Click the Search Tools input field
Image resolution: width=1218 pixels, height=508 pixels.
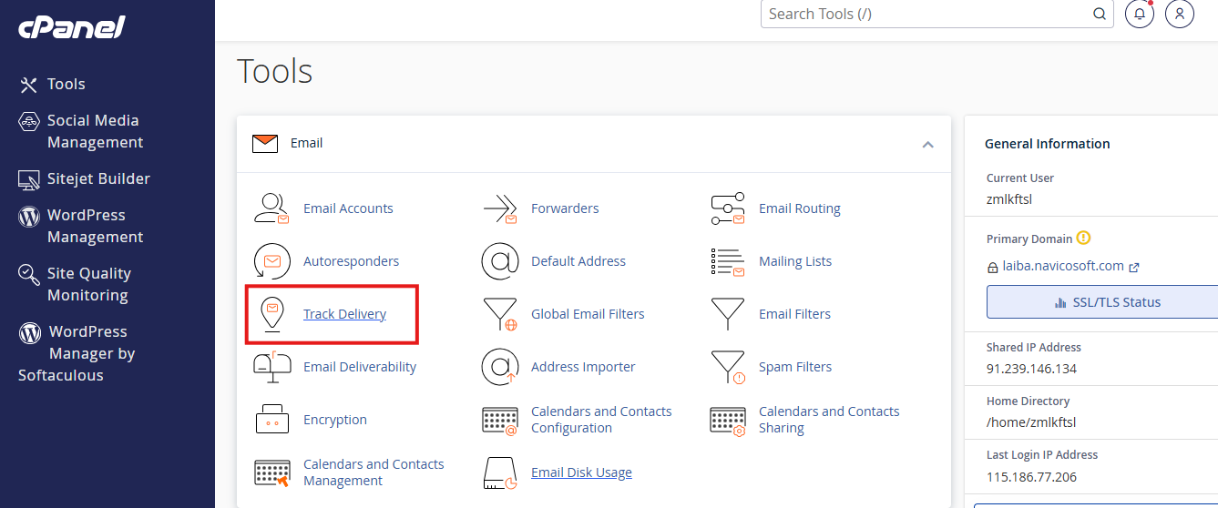(925, 14)
